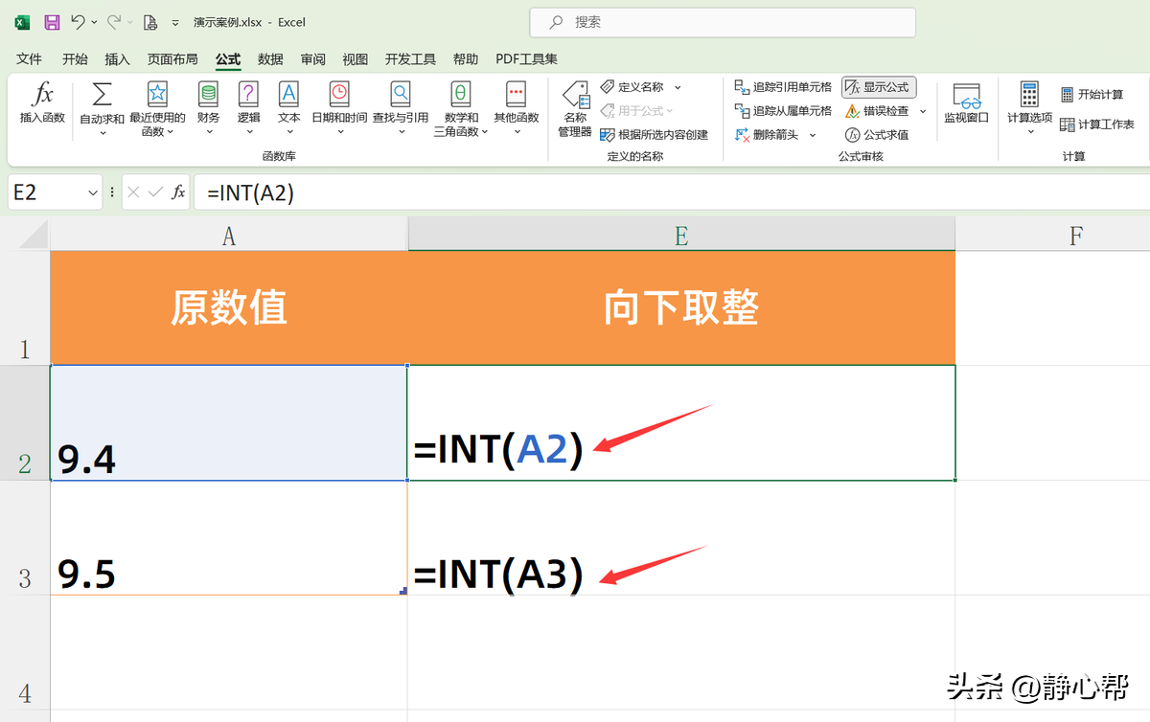1150x722 pixels.
Task: Toggle Show Formulas button
Action: pos(879,87)
